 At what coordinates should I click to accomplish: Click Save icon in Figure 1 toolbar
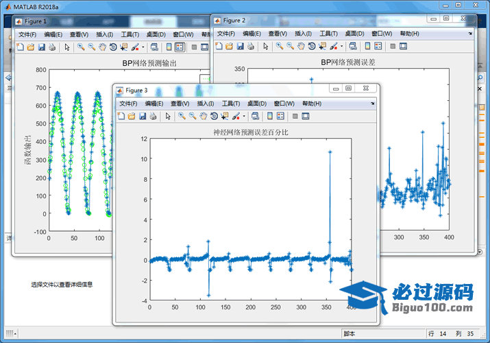point(42,47)
